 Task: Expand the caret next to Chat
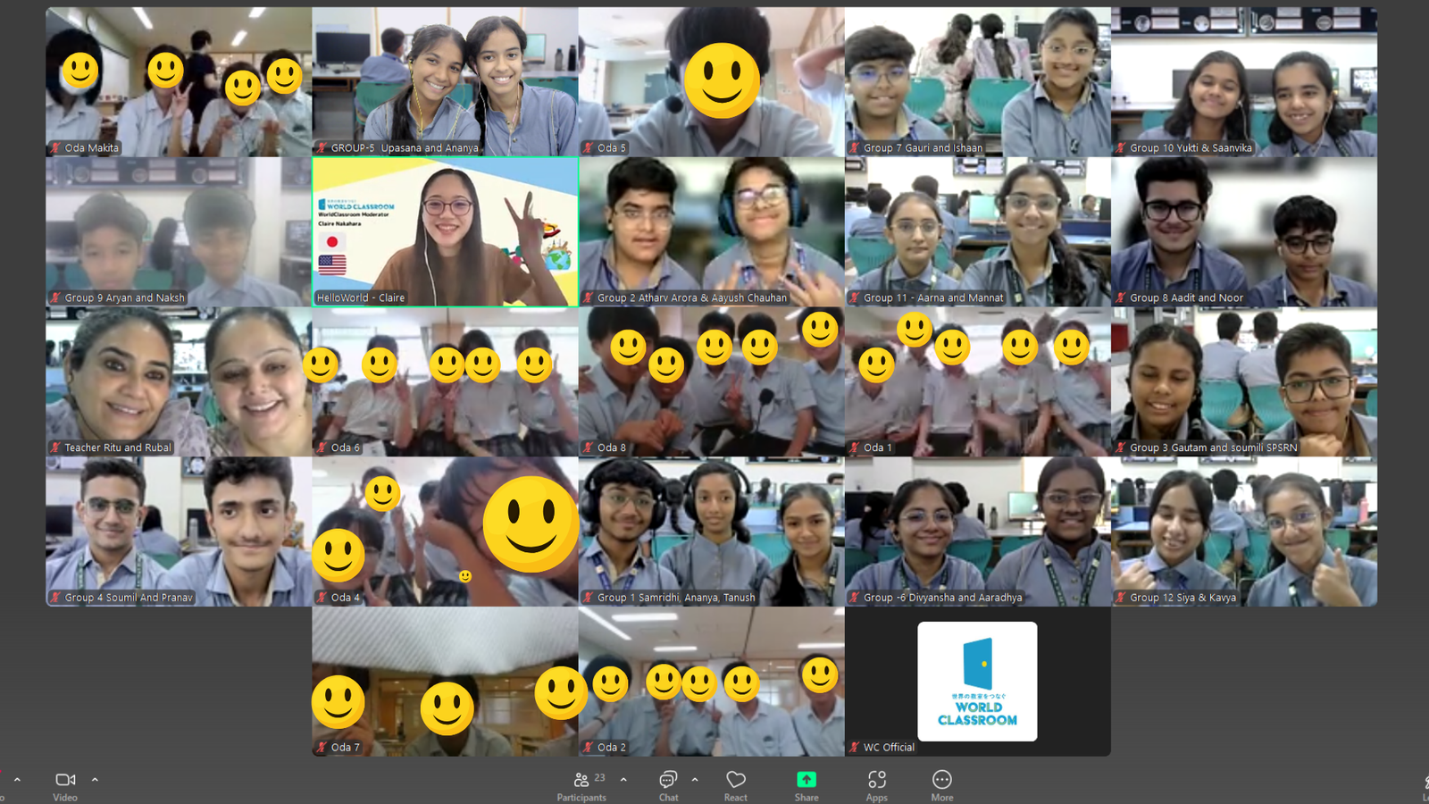coord(695,780)
